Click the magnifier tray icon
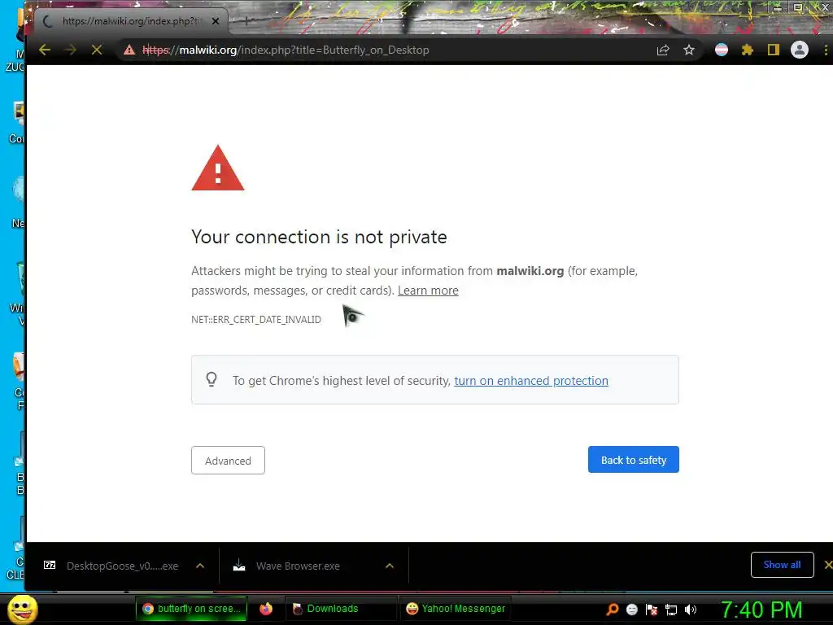Screen dimensions: 833x625 coord(613,610)
